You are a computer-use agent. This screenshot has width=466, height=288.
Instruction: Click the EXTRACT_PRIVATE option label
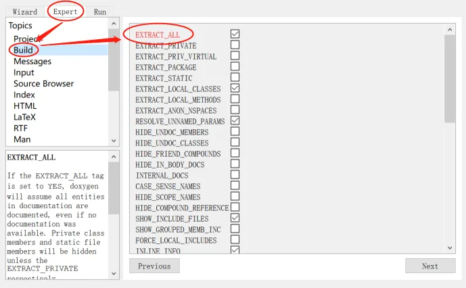pyautogui.click(x=166, y=46)
